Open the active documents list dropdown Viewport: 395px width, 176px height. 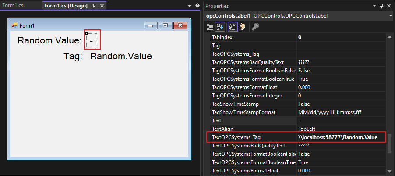tap(190, 6)
